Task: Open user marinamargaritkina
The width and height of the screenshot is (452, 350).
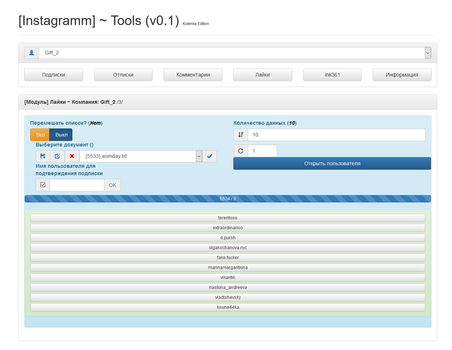Action: tap(228, 268)
